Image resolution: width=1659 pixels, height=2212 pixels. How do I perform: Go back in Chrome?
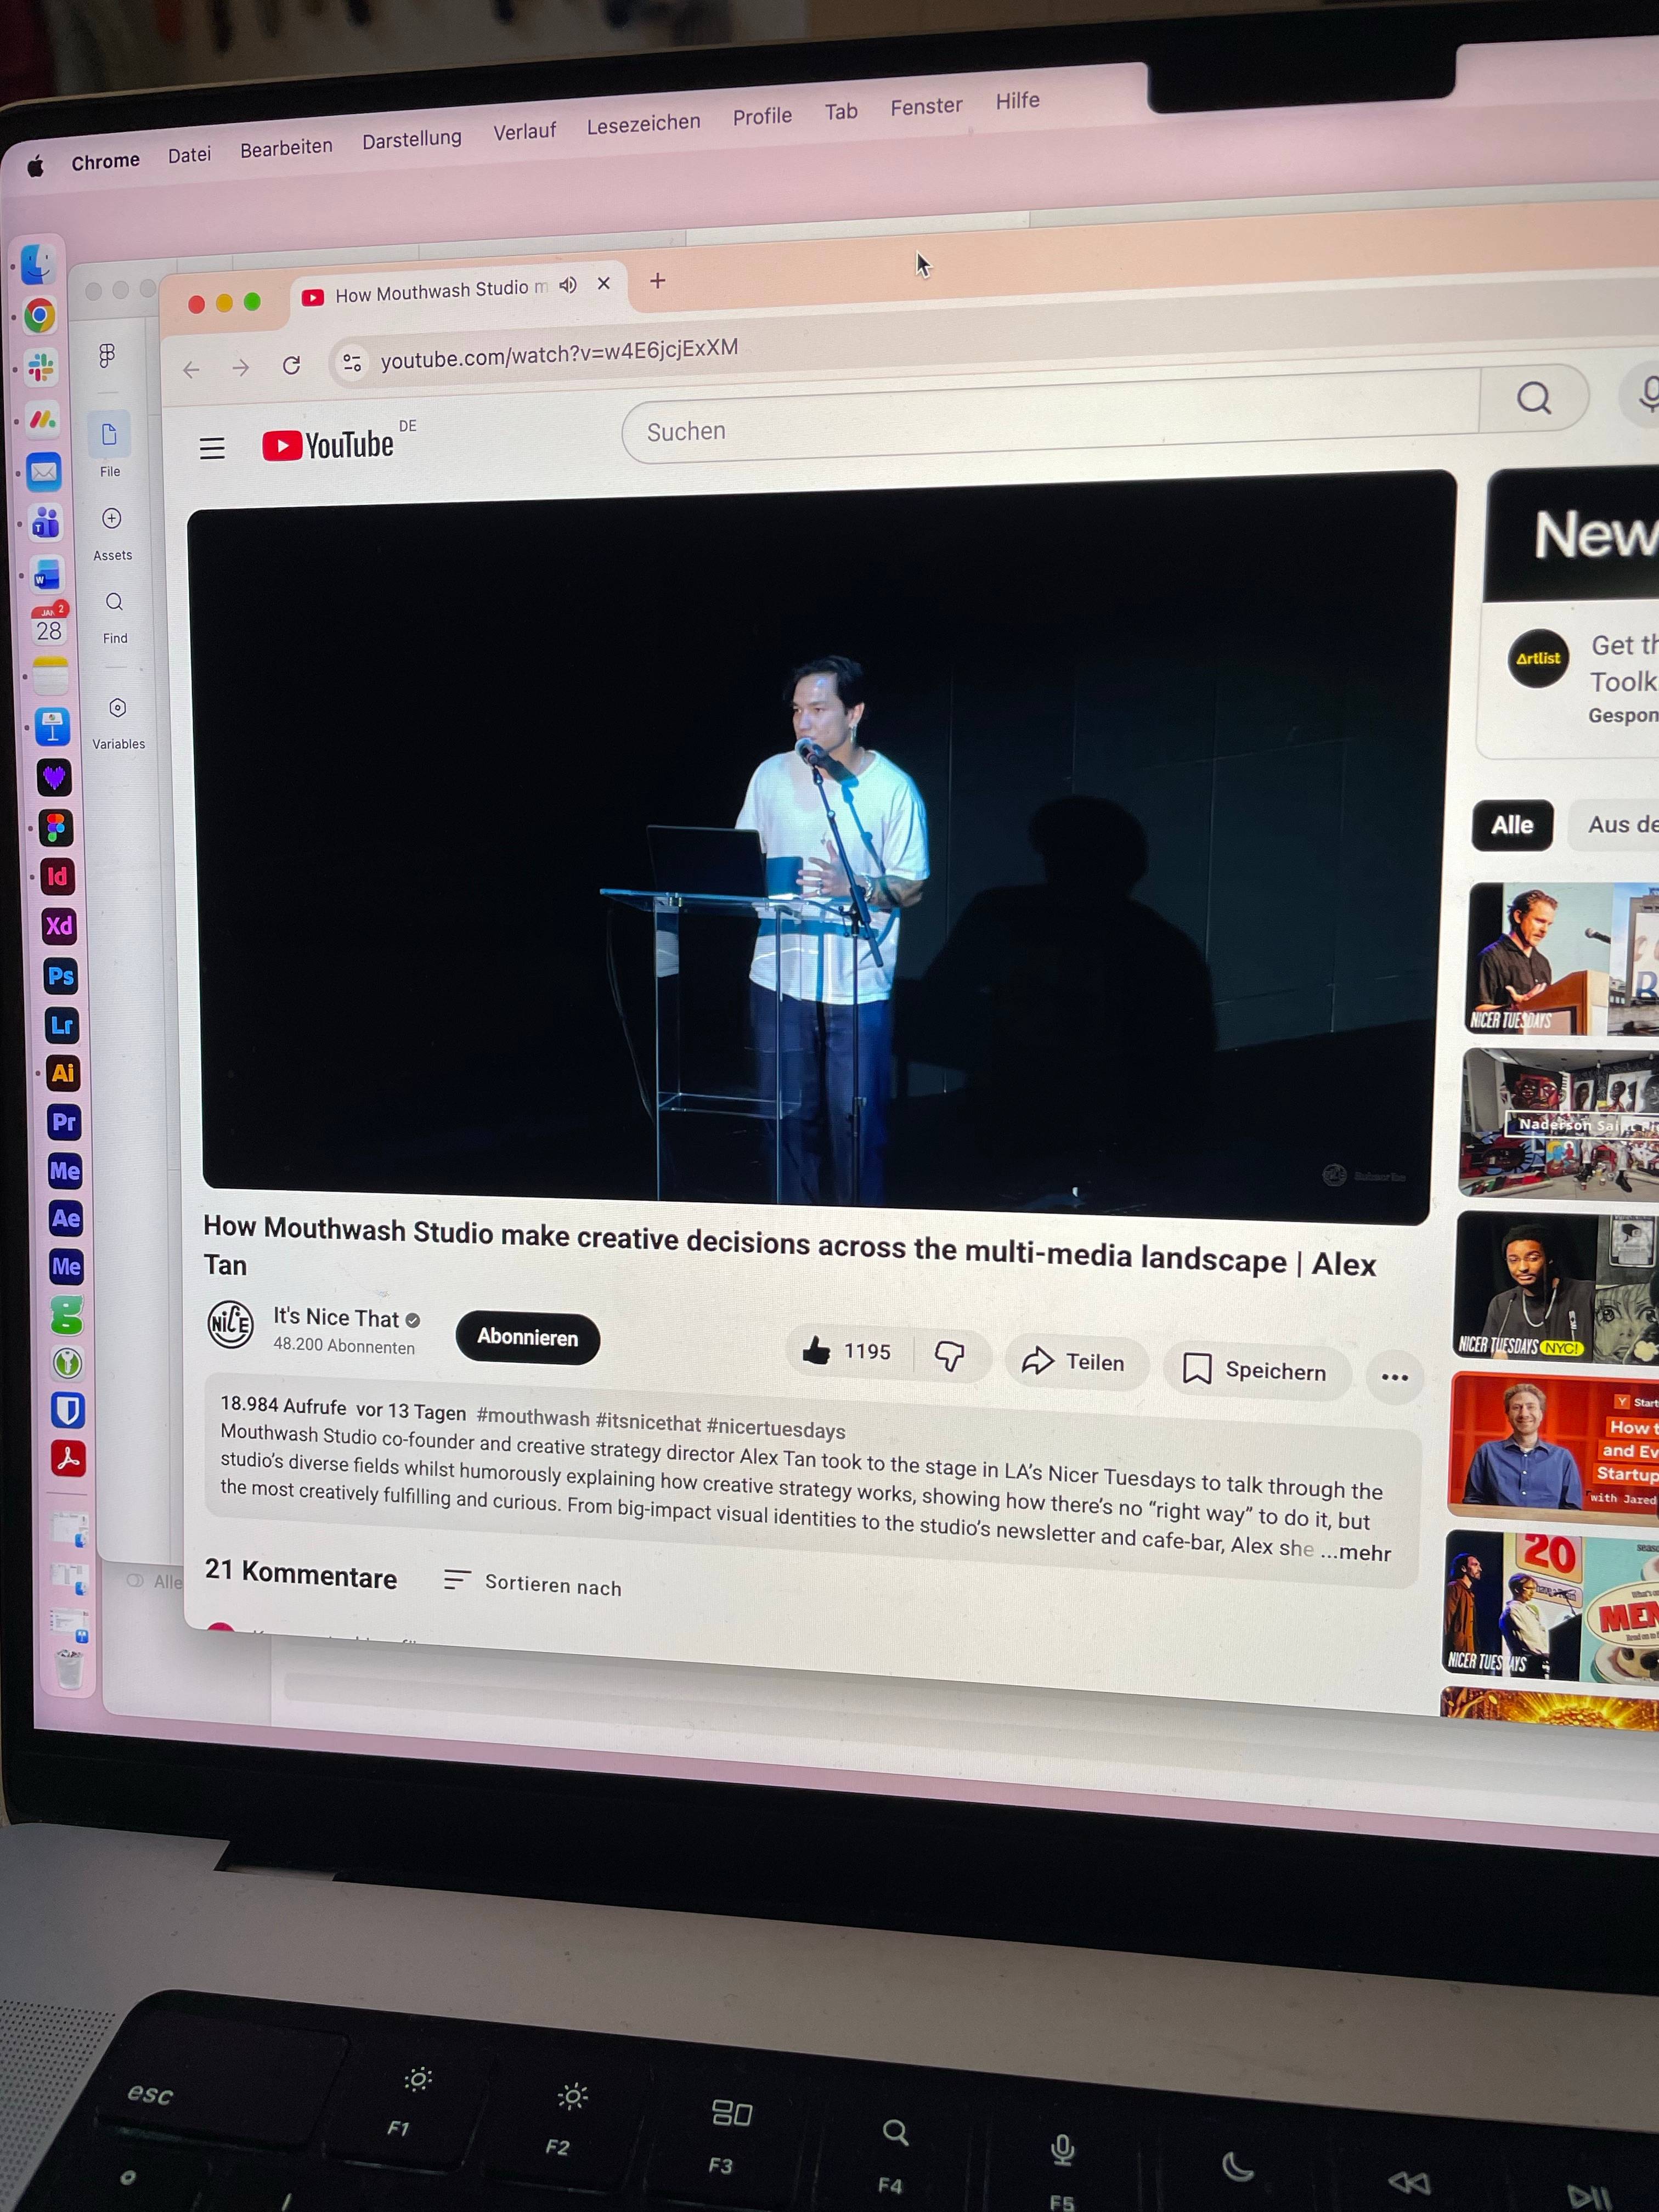191,370
